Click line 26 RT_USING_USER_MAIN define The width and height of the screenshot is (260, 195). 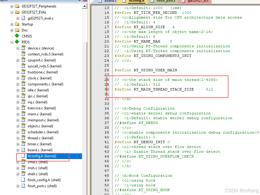pos(146,70)
